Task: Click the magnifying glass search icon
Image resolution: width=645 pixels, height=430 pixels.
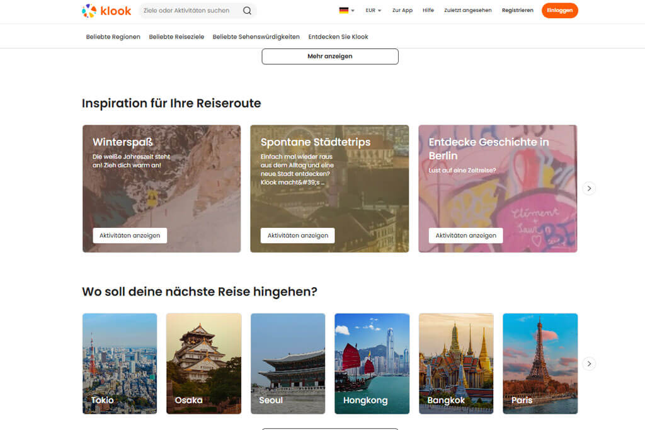Action: click(x=247, y=10)
